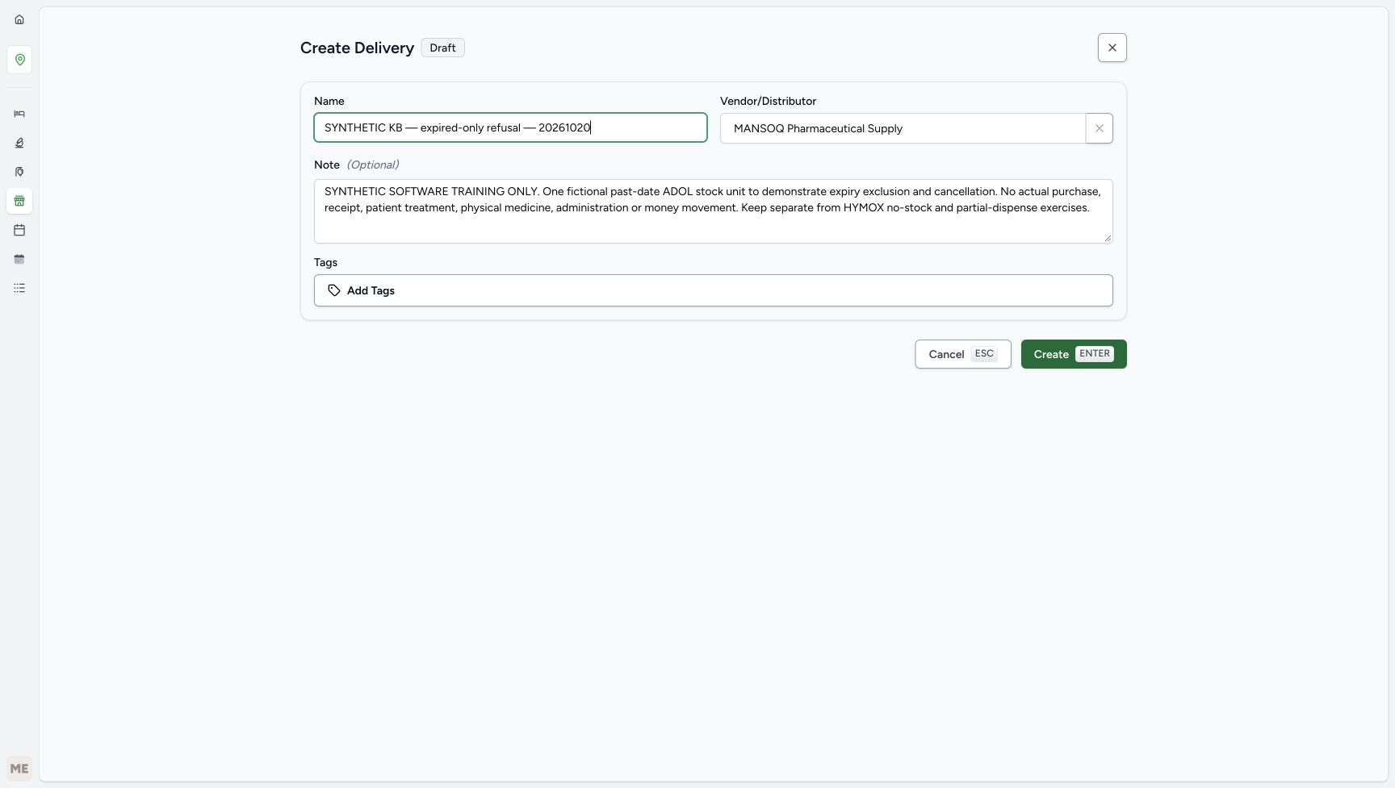The width and height of the screenshot is (1395, 788).
Task: Click the Create Delivery heading
Action: [x=357, y=48]
